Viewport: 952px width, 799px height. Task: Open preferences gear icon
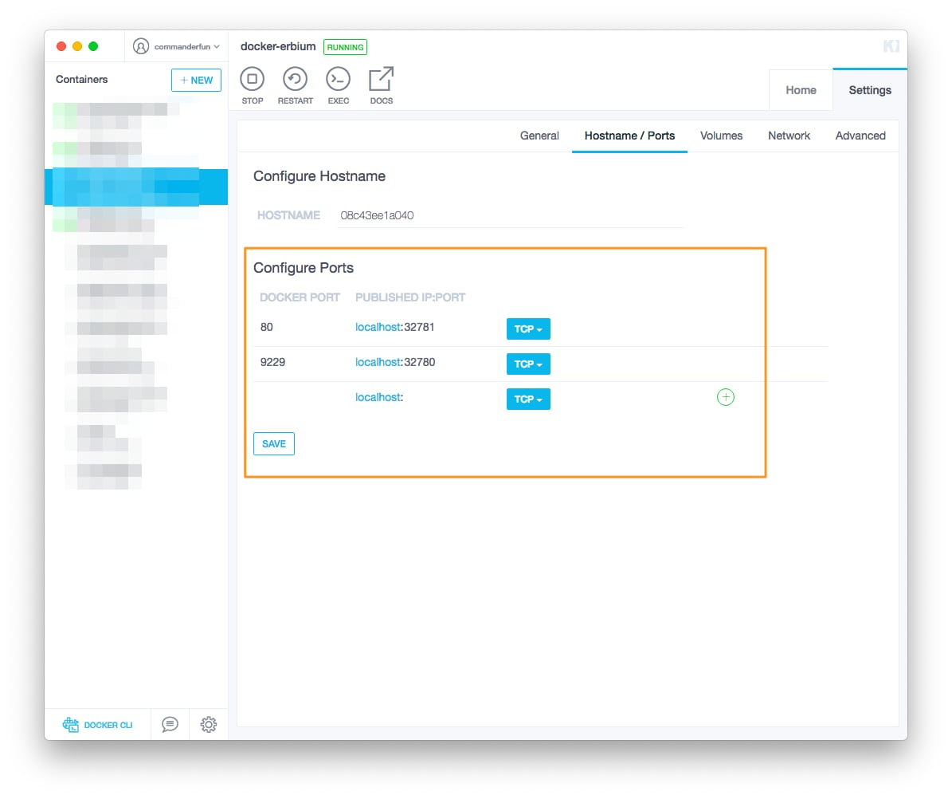click(x=209, y=725)
